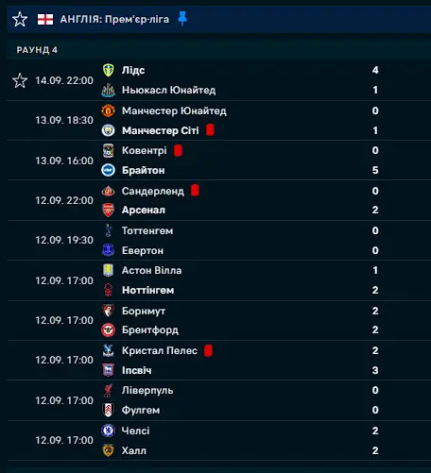The image size is (431, 473).
Task: Click Іпсвіч score of 3
Action: point(375,370)
